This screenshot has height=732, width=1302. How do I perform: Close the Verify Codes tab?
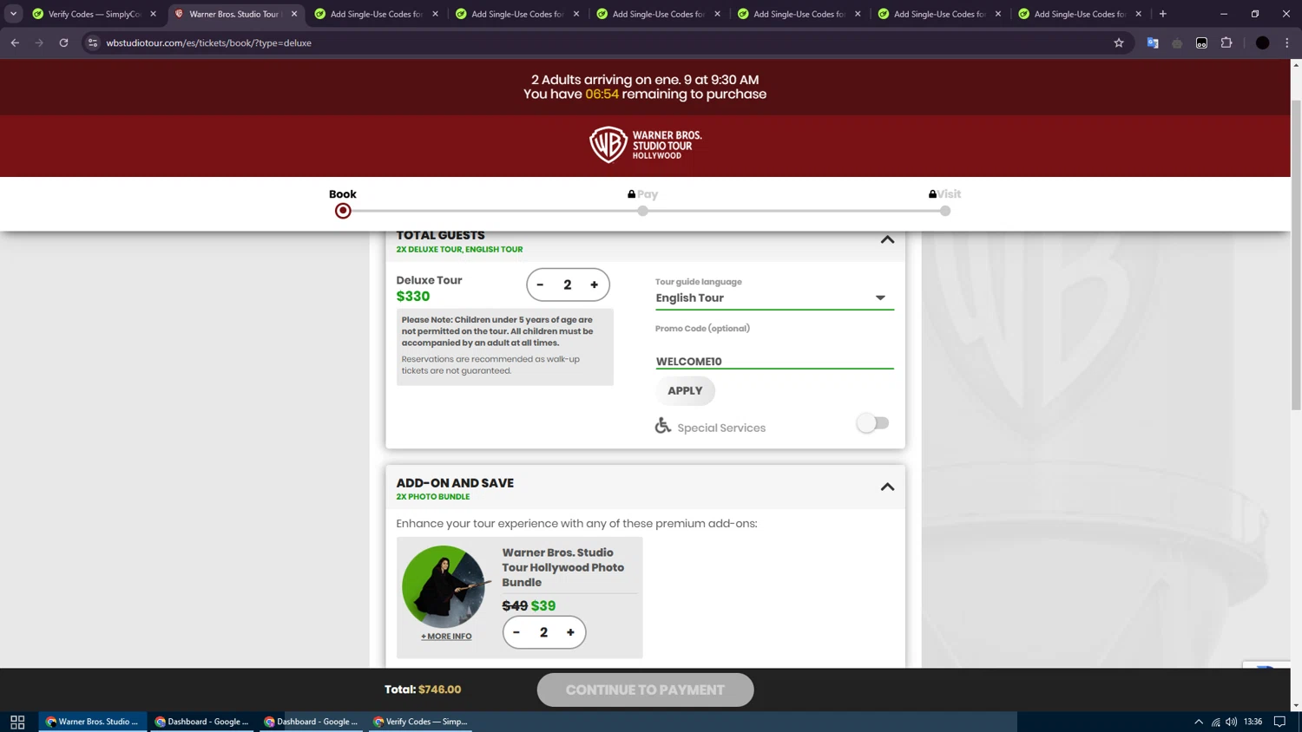coord(154,14)
